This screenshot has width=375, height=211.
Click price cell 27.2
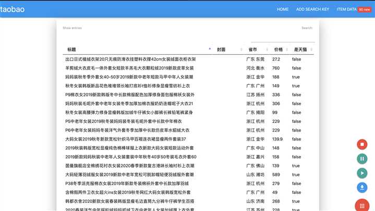pyautogui.click(x=276, y=59)
